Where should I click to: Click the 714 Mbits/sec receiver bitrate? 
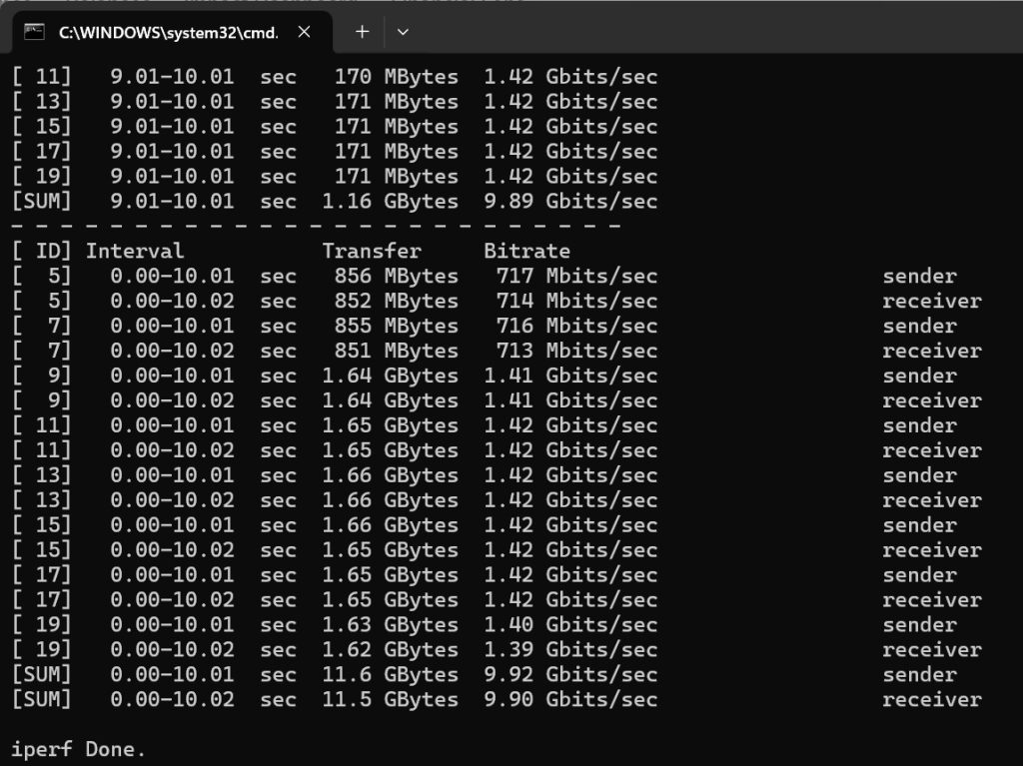[x=576, y=301]
